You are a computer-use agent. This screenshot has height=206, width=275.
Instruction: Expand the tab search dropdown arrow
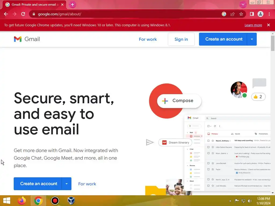(x=243, y=5)
